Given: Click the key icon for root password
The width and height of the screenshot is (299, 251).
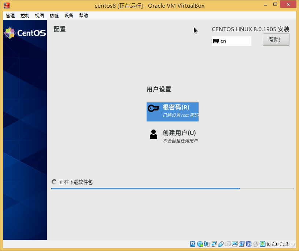Looking at the screenshot, I should 153,108.
